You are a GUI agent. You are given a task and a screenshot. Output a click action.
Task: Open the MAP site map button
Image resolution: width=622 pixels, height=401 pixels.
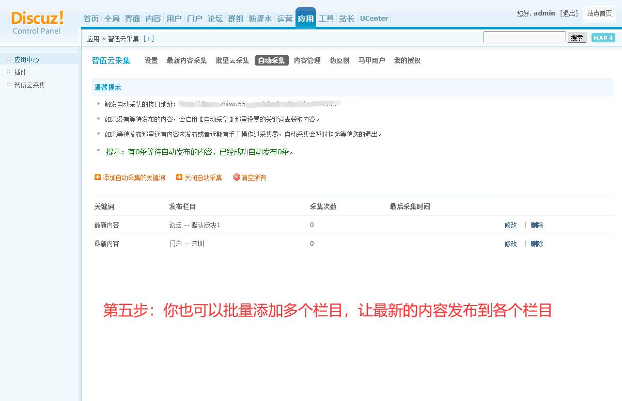[603, 38]
